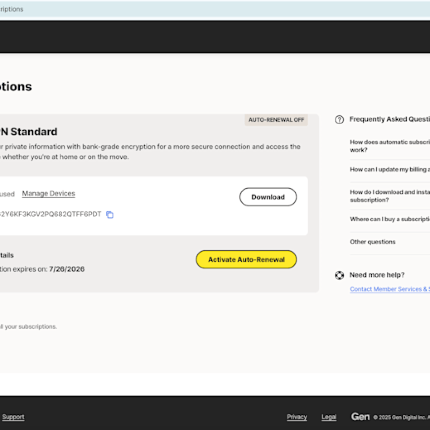Click the question mark icon beside Frequently Asked Questions
Screen dimensions: 430x430
339,120
